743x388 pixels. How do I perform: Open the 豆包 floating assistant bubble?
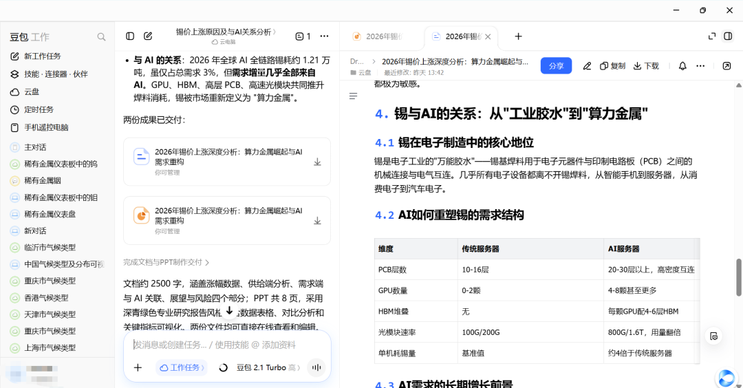(726, 378)
